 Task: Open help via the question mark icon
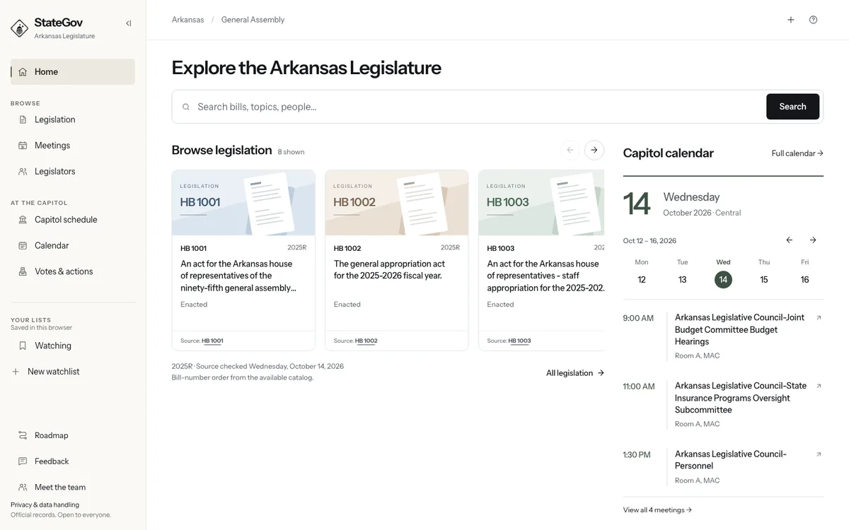point(813,20)
